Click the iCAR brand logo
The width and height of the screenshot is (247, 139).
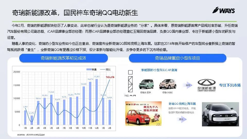pos(130,83)
